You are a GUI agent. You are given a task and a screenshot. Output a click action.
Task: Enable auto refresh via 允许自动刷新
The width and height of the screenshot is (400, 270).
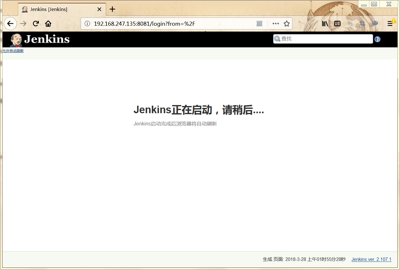[x=13, y=50]
